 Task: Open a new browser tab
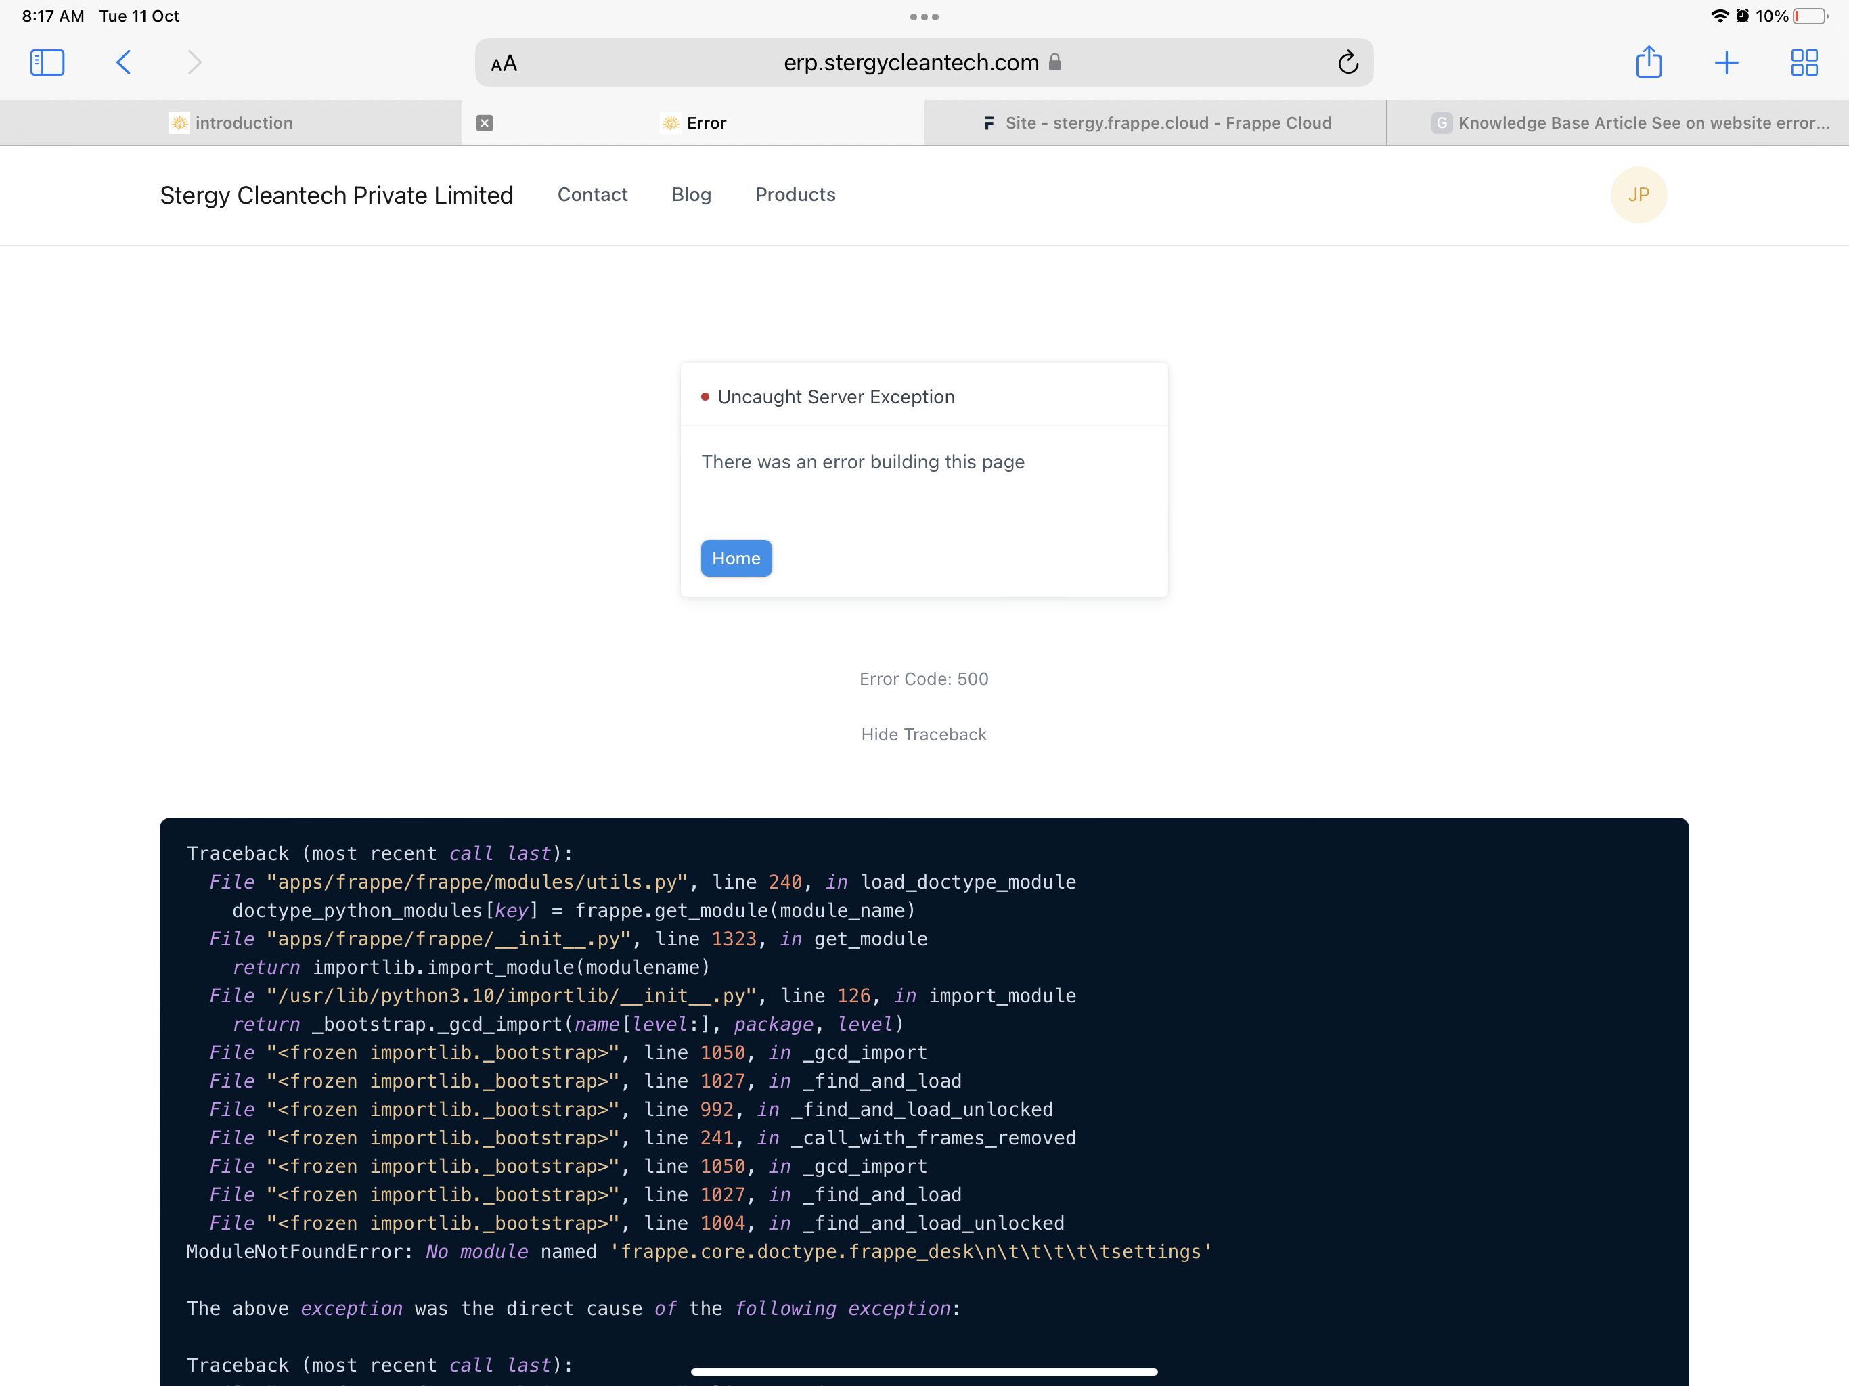click(1727, 62)
